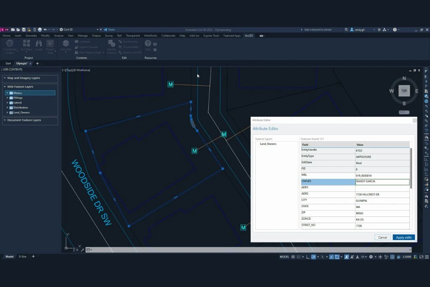This screenshot has height=287, width=430.
Task: Click the Attribute Editor vertical scrollbar
Action: 411,168
